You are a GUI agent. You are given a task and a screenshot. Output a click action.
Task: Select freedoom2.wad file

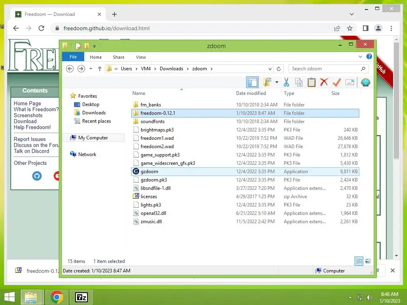click(x=157, y=146)
